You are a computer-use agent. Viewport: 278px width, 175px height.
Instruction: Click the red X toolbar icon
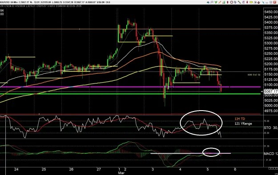point(275,2)
